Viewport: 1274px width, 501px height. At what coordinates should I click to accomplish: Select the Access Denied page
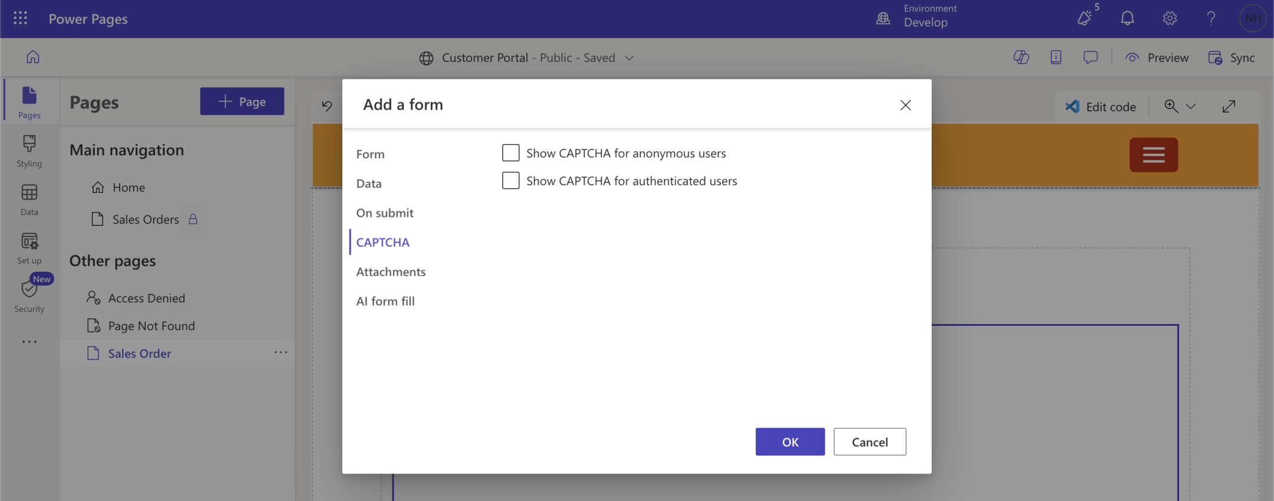[146, 298]
